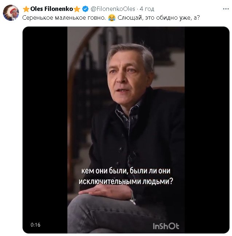The image size is (232, 236).
Task: Click the star emoji before the name
Action: (26, 9)
